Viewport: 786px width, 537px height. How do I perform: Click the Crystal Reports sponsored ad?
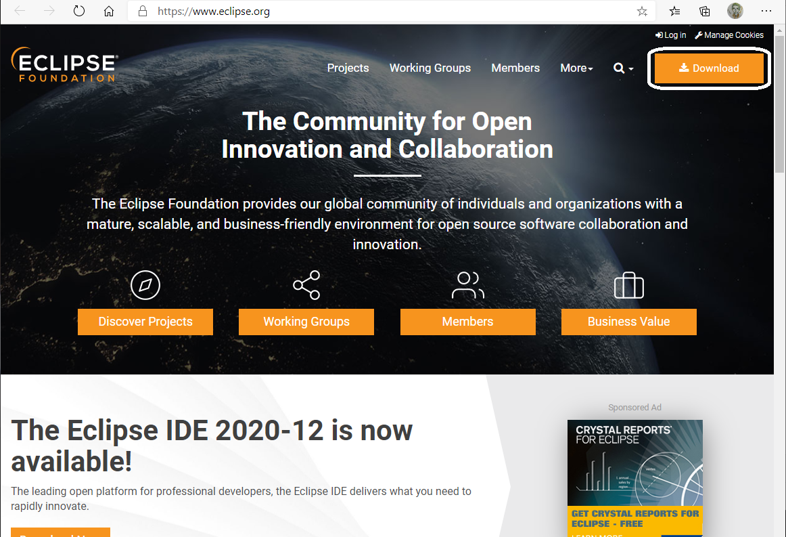[634, 478]
